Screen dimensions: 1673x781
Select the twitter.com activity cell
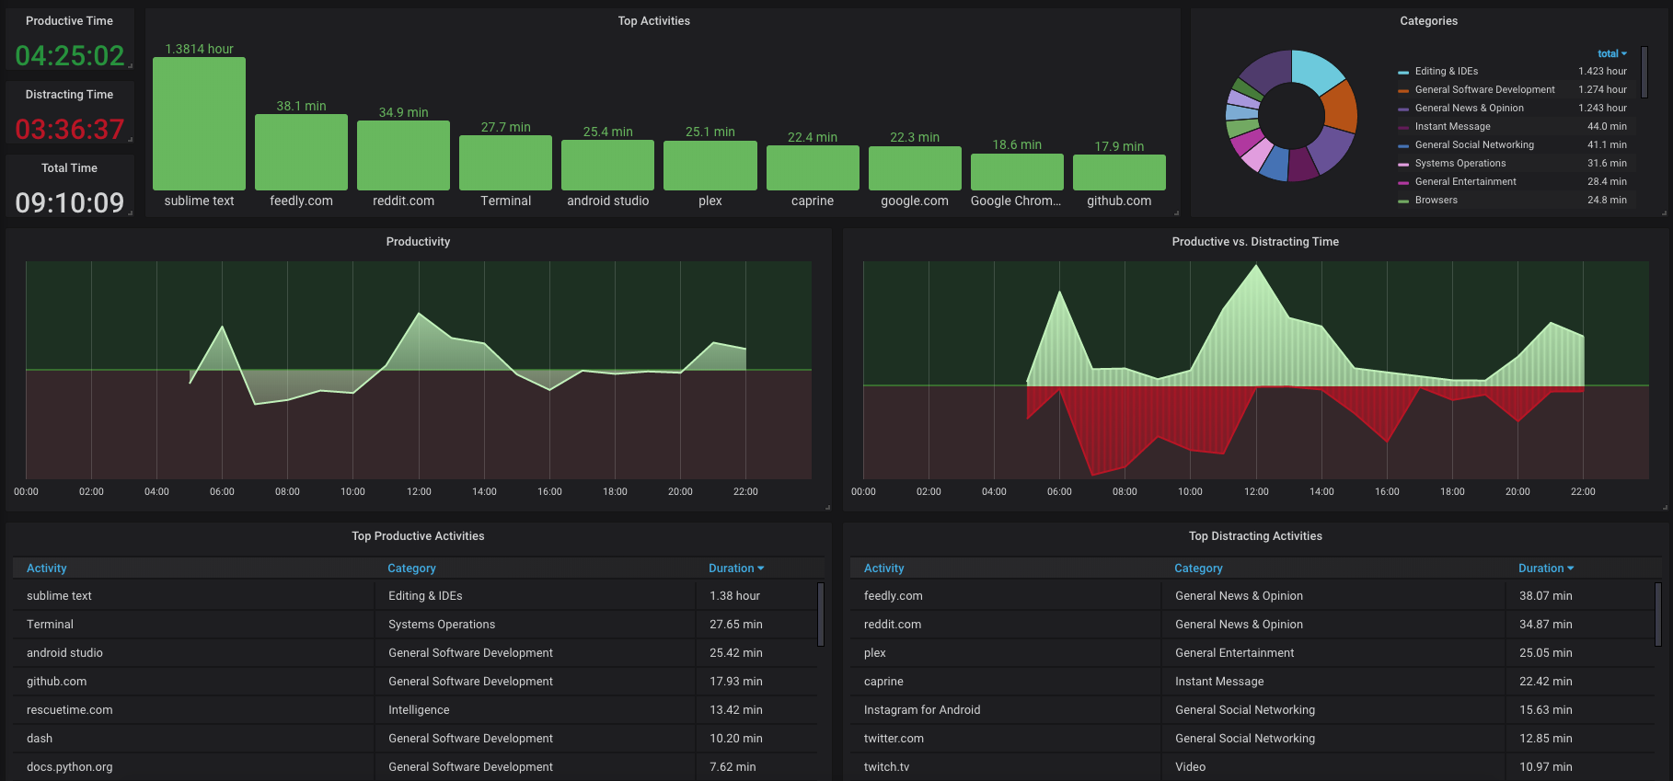894,739
